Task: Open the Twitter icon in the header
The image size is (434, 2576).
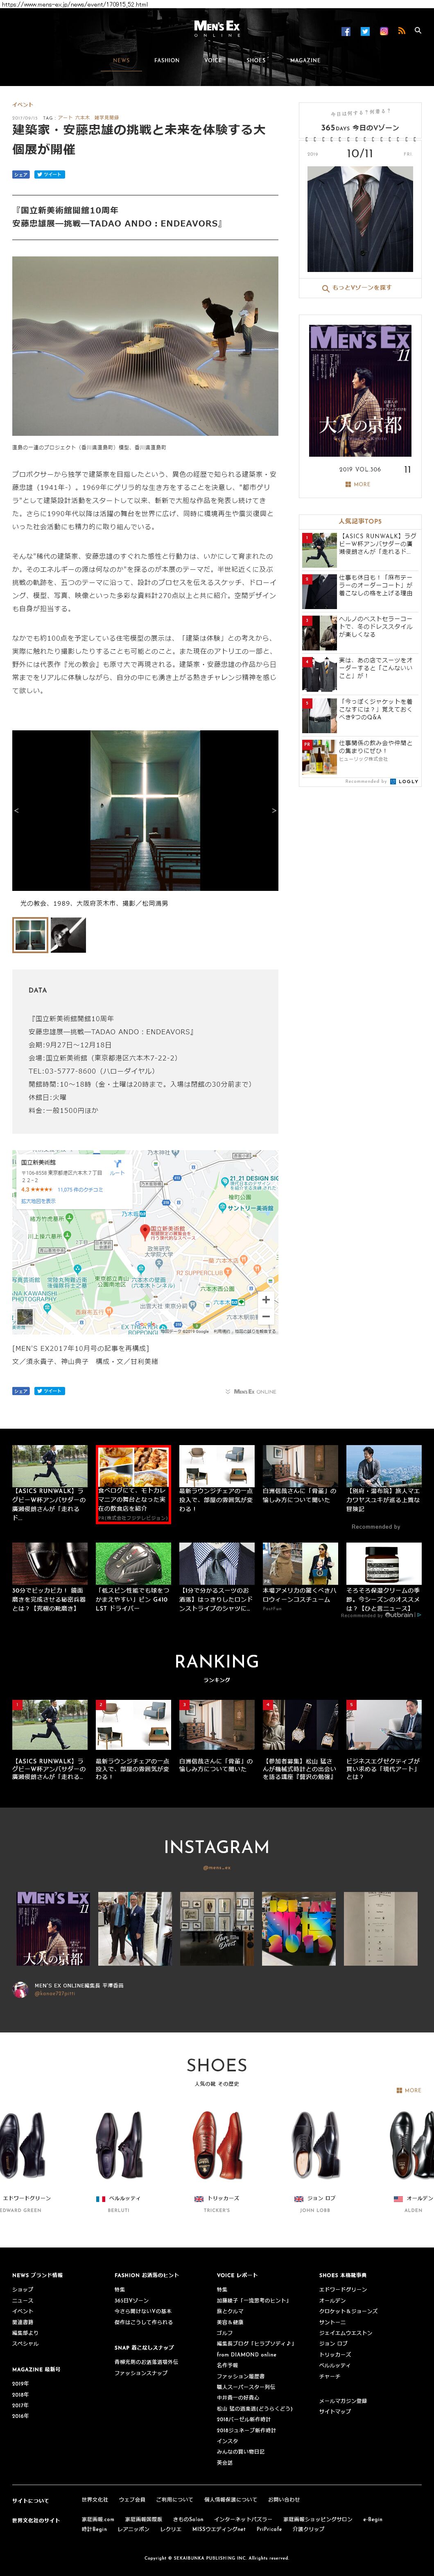Action: (x=365, y=32)
